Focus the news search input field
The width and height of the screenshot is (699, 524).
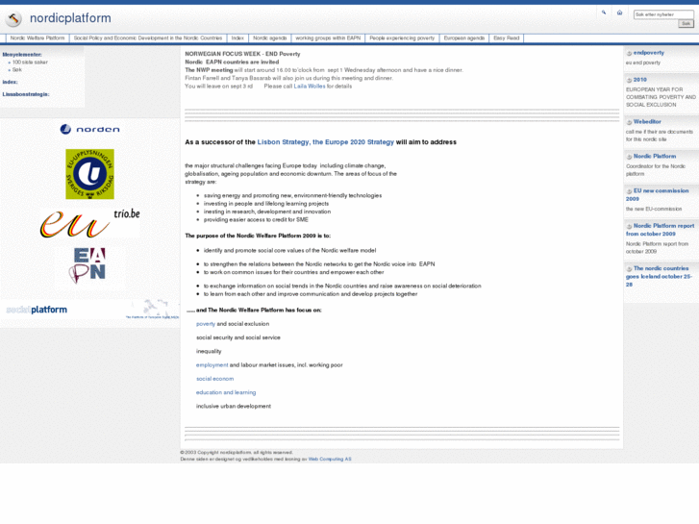[663, 14]
